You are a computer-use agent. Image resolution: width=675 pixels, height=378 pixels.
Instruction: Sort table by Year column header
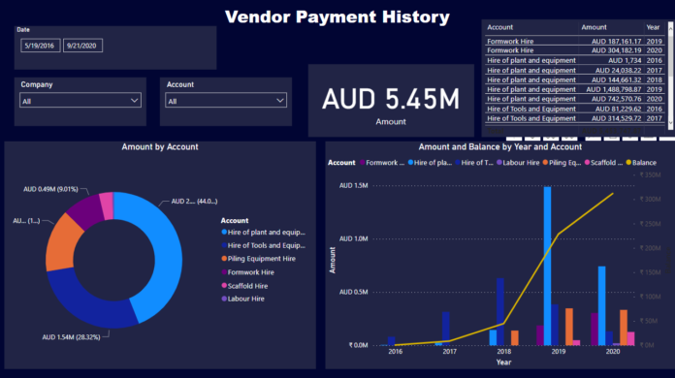point(653,27)
